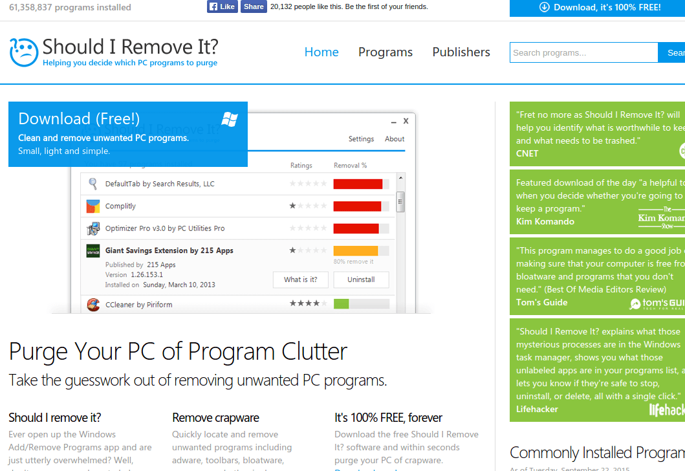Click the Facebook Like button
Screen dimensions: 685x471
coord(223,6)
